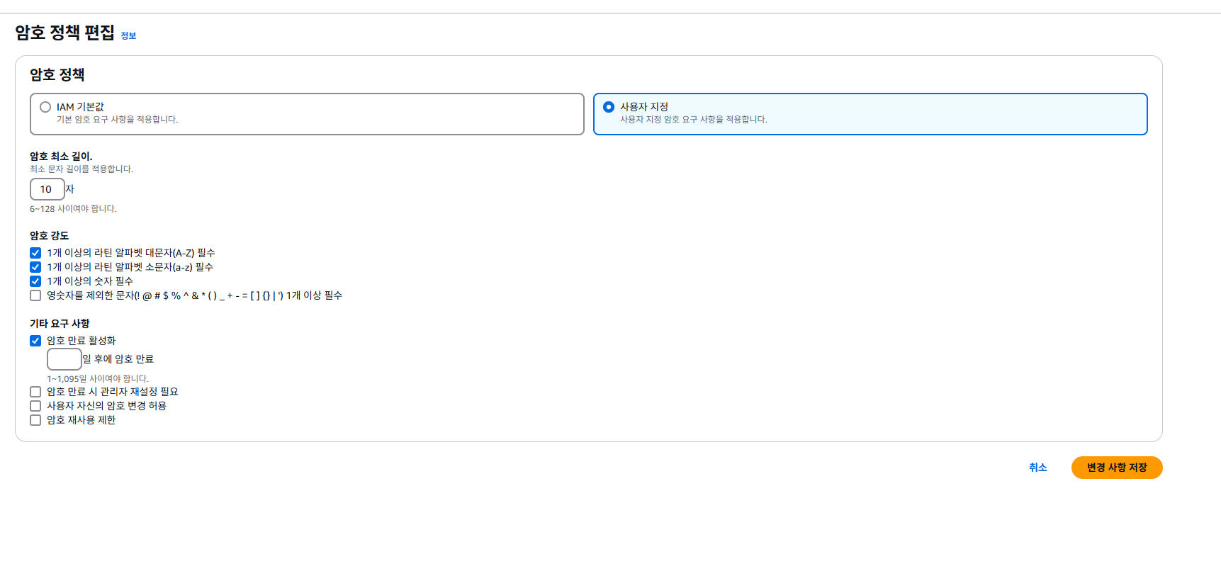The image size is (1221, 576).
Task: Check the 암호 재사용 제한 checkbox
Action: (35, 420)
